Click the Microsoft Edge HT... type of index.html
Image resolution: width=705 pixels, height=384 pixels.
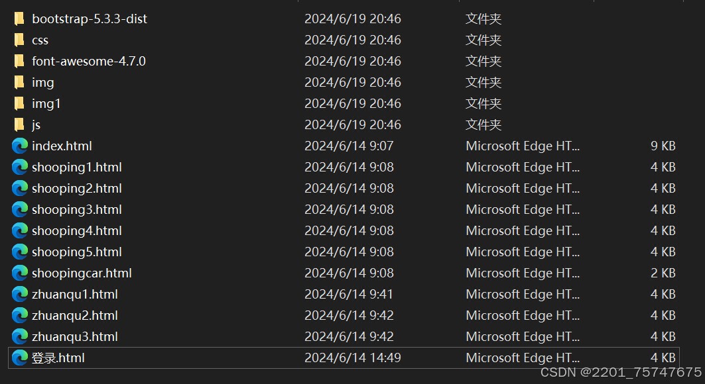click(x=523, y=146)
